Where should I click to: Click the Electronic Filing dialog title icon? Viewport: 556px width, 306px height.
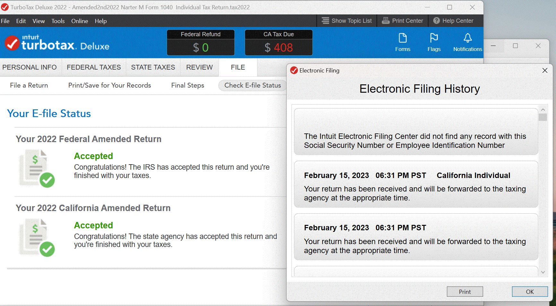[294, 70]
